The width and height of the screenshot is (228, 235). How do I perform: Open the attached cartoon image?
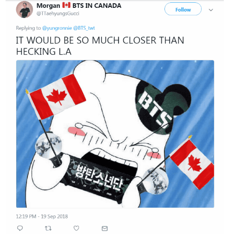pyautogui.click(x=115, y=134)
